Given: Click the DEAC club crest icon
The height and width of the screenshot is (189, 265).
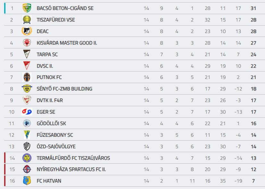Looking at the screenshot, I should (x=27, y=31).
